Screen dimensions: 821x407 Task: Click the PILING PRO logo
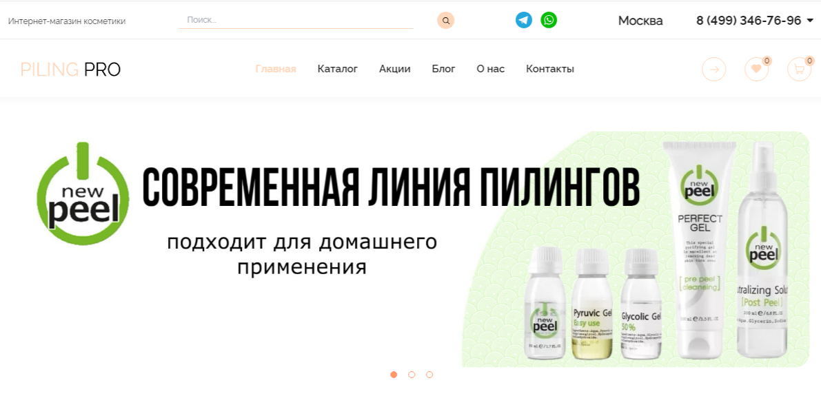70,69
